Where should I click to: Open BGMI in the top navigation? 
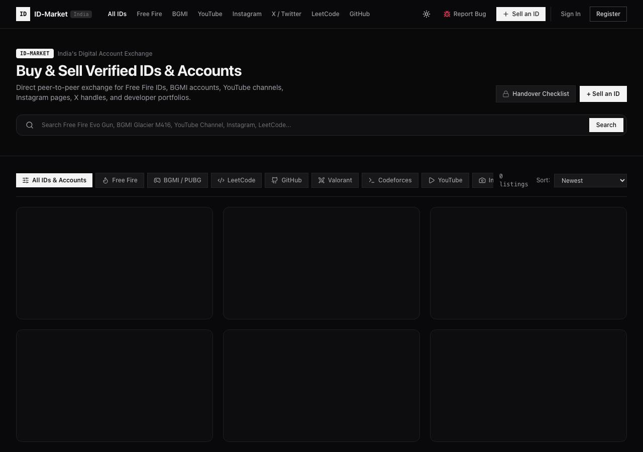click(x=180, y=14)
